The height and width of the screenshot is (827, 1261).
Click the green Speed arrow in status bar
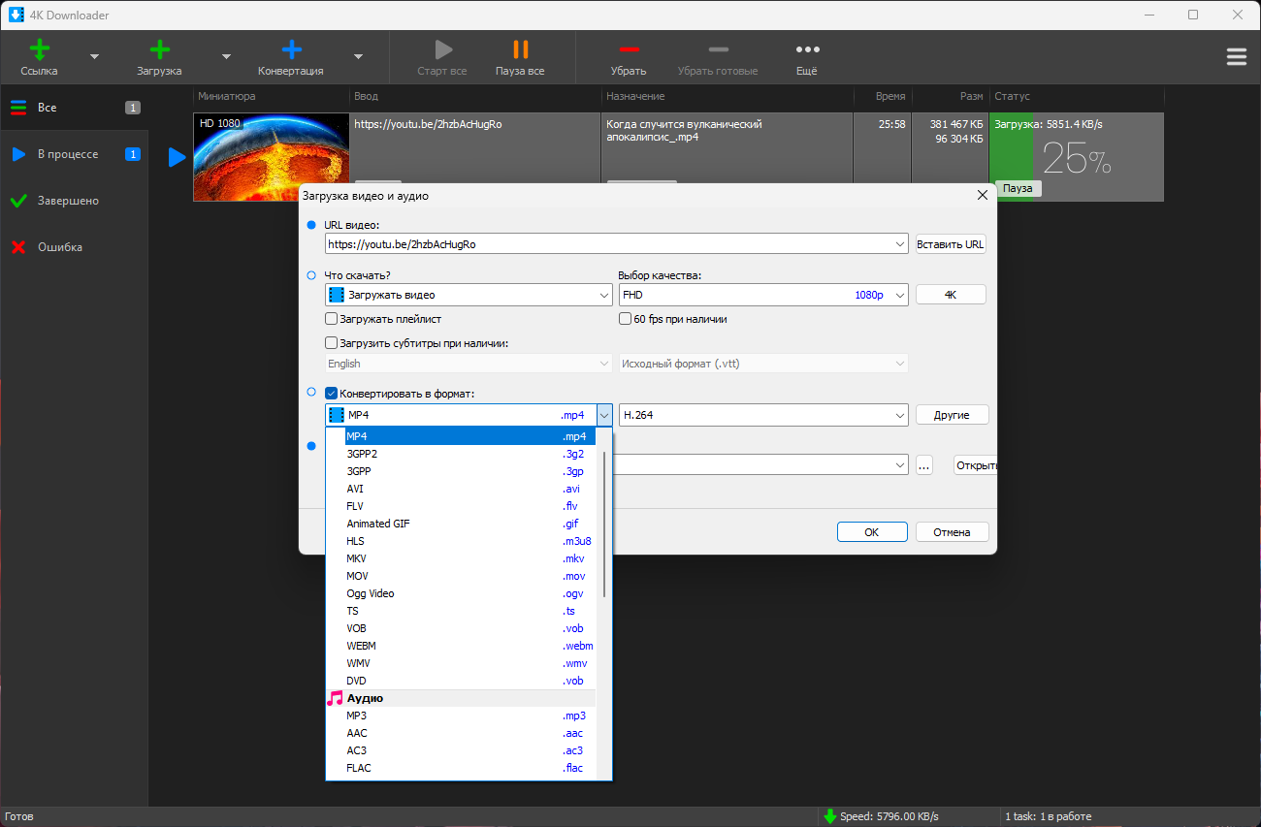point(829,816)
